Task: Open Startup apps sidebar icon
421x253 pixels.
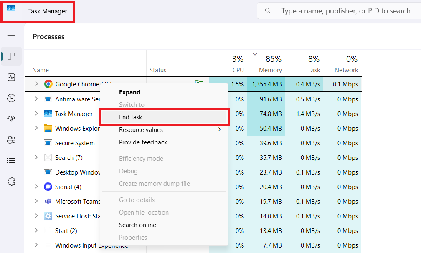Action: pos(11,119)
